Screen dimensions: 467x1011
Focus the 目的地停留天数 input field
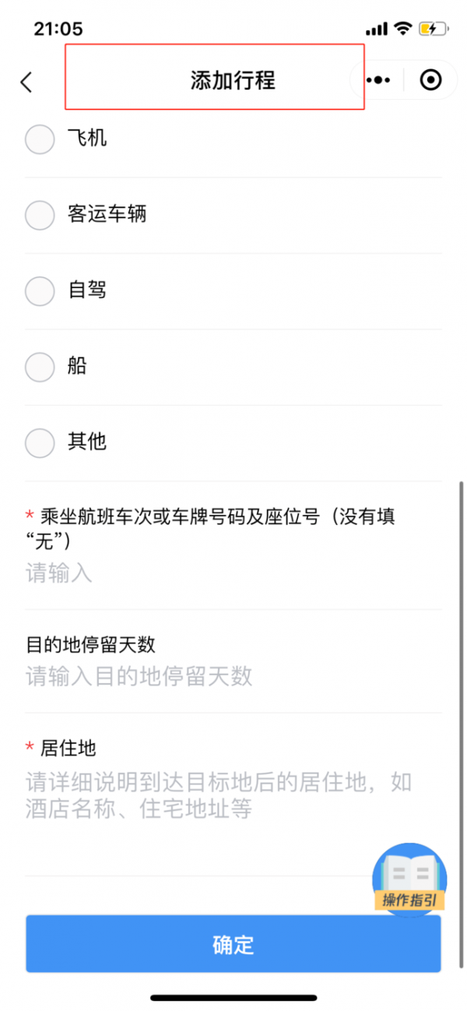pos(233,675)
